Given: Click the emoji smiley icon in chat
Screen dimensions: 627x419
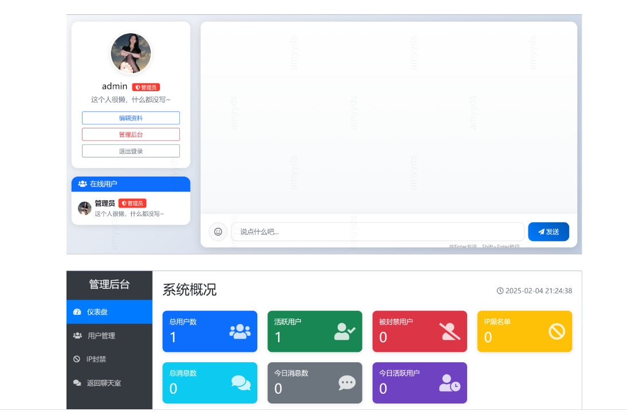Looking at the screenshot, I should point(218,232).
